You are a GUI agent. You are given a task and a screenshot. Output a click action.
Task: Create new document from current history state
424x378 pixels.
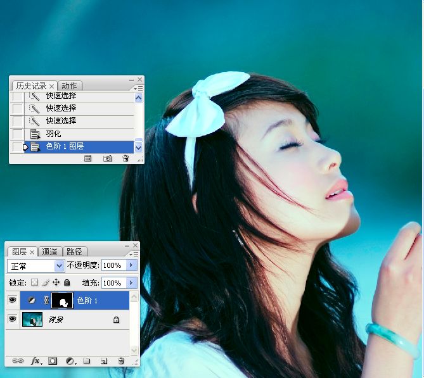(89, 158)
